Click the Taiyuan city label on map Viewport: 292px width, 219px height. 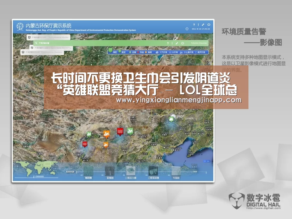coord(126,162)
